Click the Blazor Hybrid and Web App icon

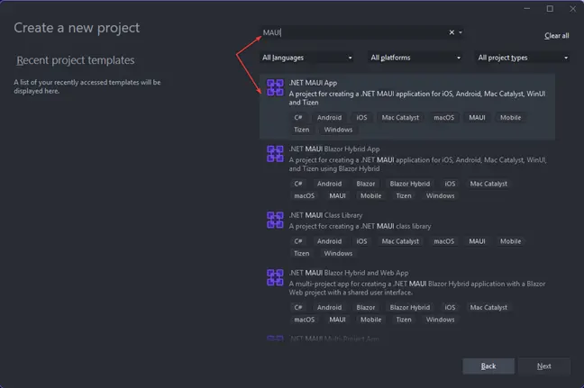pyautogui.click(x=275, y=277)
